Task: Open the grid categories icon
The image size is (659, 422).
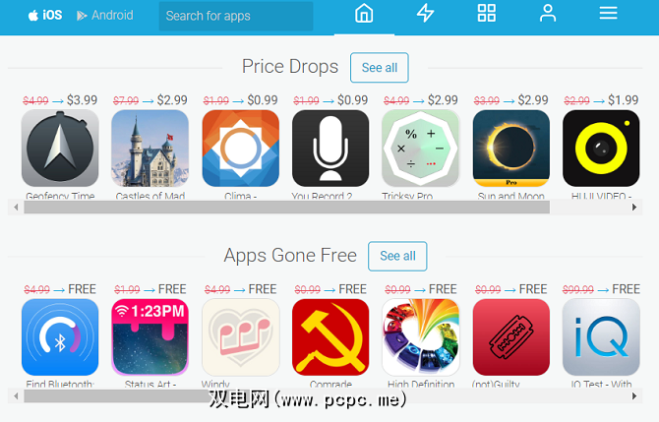Action: [486, 14]
